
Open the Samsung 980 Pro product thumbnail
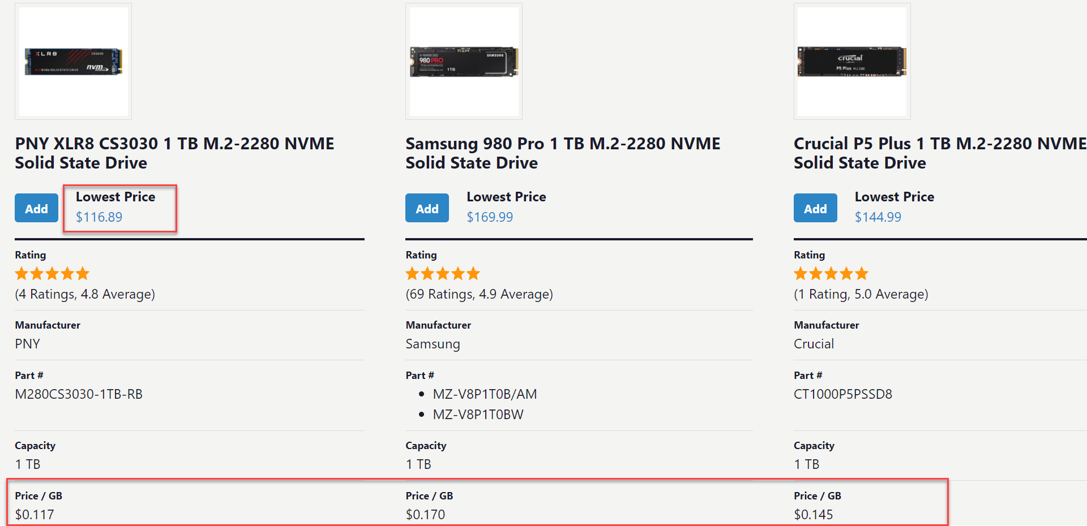464,62
